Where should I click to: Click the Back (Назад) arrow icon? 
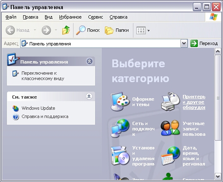(10, 30)
